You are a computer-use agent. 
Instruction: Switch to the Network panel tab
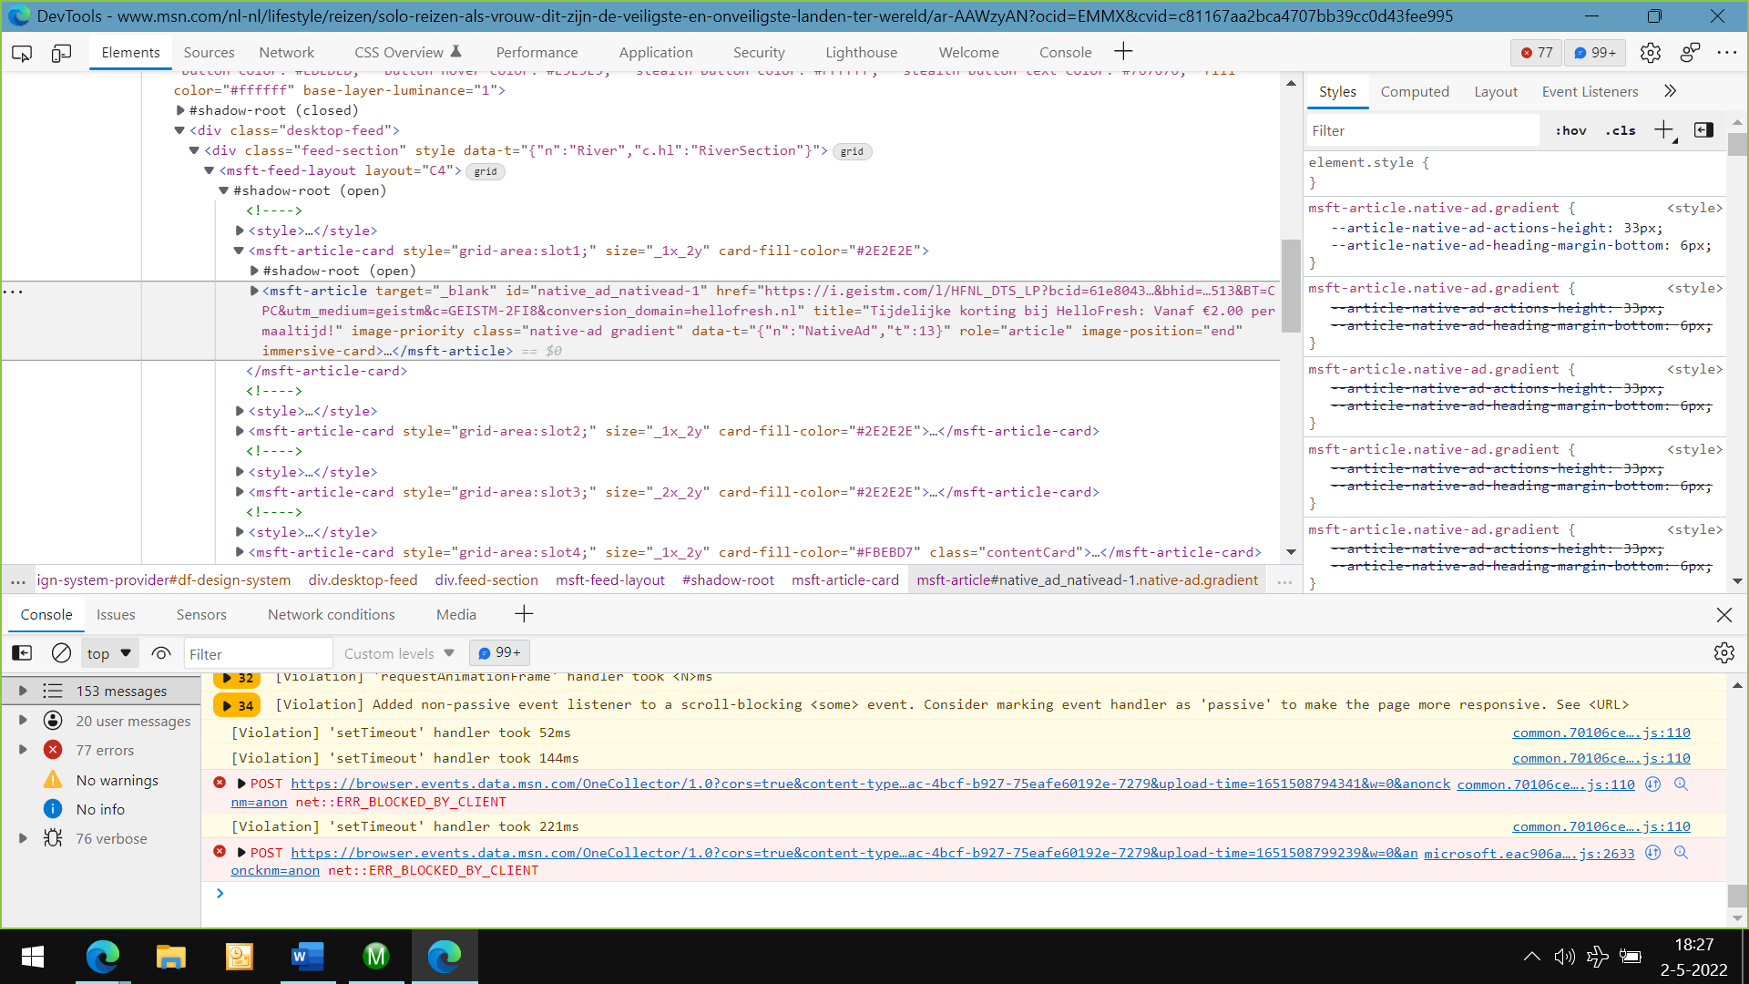pyautogui.click(x=286, y=52)
